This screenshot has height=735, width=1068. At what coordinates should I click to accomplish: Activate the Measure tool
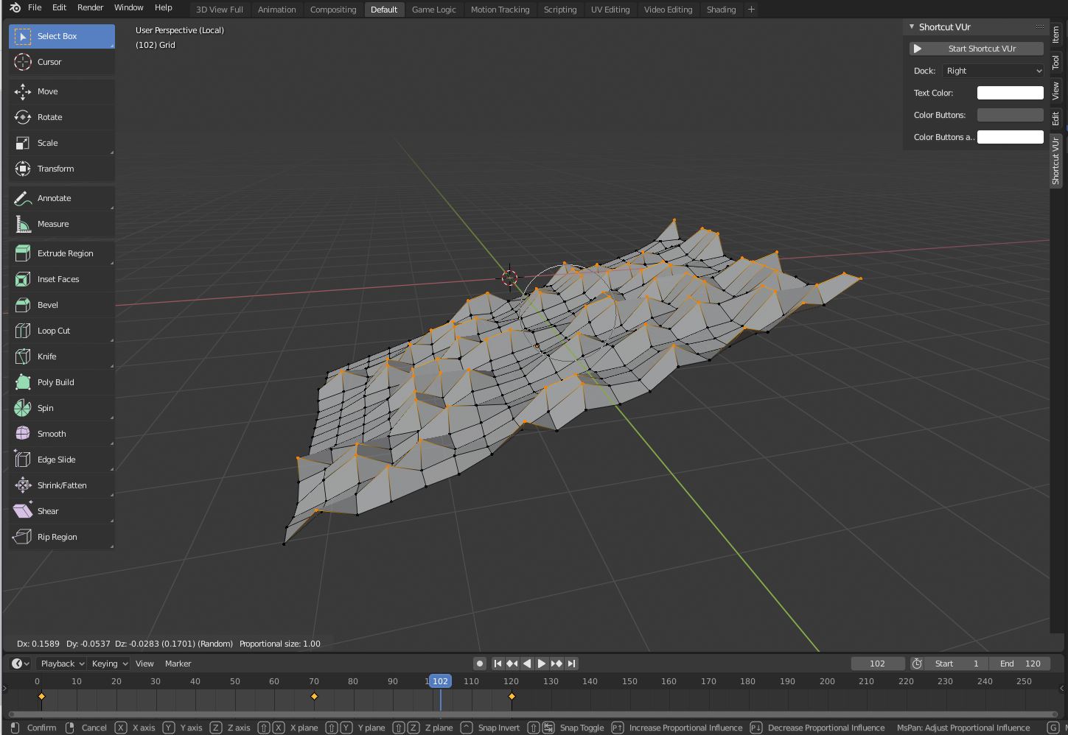(61, 224)
